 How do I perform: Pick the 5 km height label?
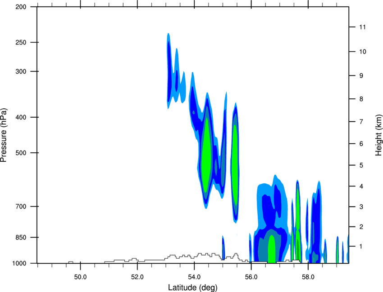pyautogui.click(x=361, y=165)
